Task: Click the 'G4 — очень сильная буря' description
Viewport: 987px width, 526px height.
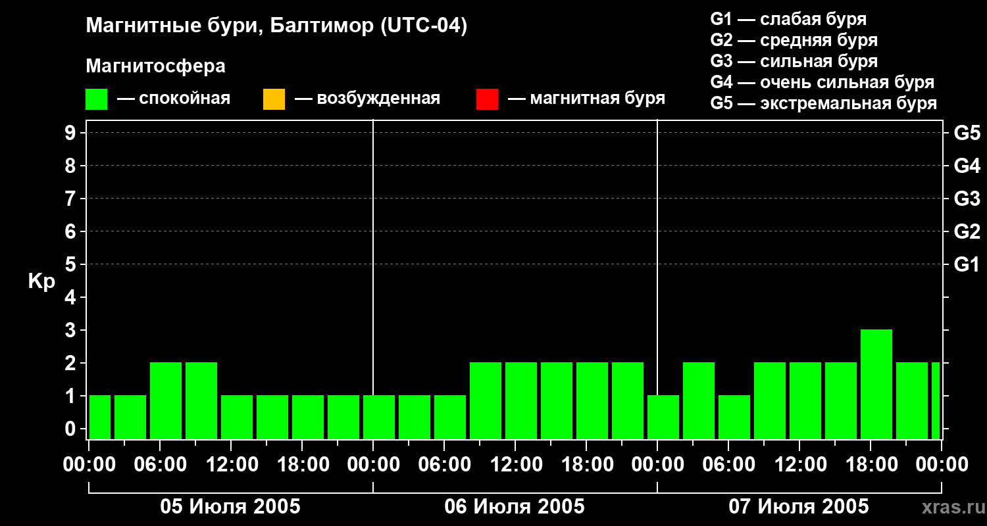Action: 822,82
